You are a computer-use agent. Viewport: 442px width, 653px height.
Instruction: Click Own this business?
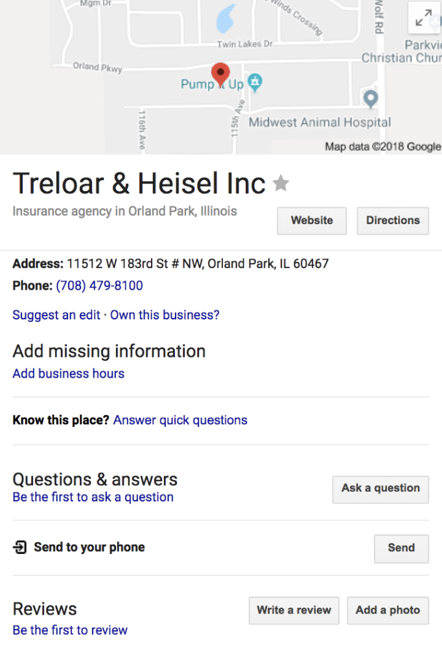pyautogui.click(x=164, y=315)
